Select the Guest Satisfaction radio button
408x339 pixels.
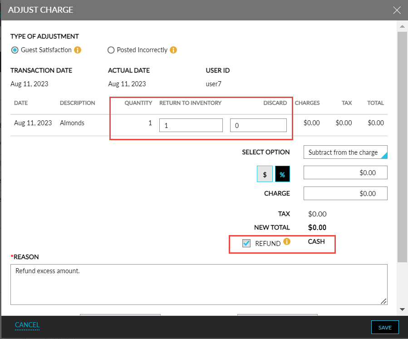(15, 50)
